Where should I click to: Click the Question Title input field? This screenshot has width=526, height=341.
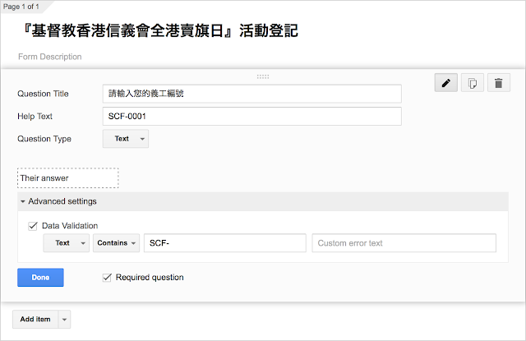tap(252, 94)
